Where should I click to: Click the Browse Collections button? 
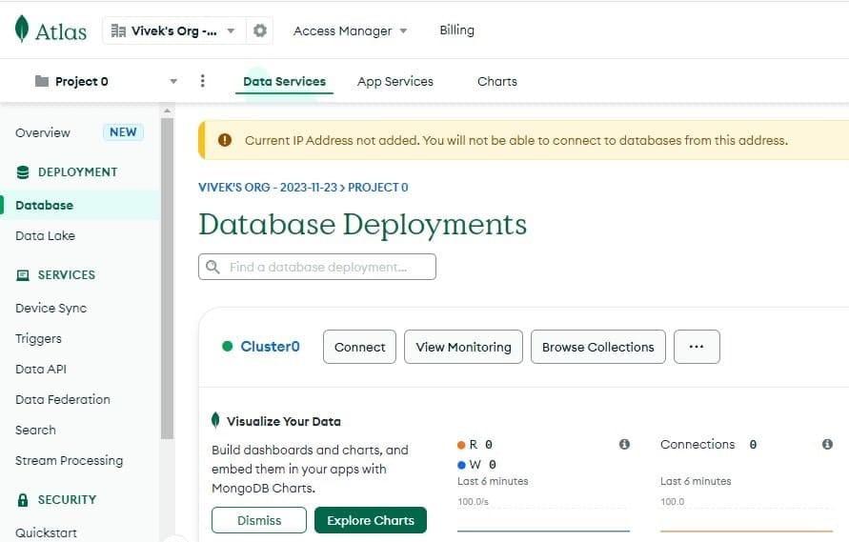(597, 347)
